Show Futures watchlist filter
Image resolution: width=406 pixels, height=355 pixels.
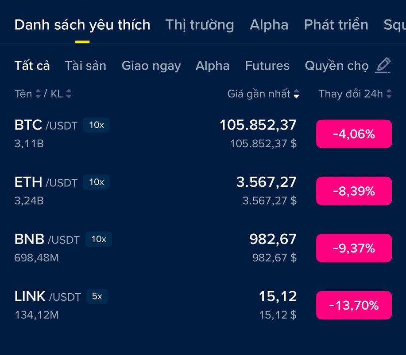tap(267, 66)
